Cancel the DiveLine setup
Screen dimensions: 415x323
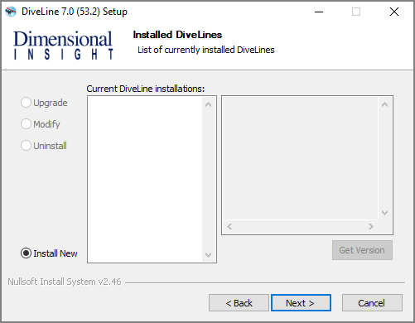(x=372, y=303)
